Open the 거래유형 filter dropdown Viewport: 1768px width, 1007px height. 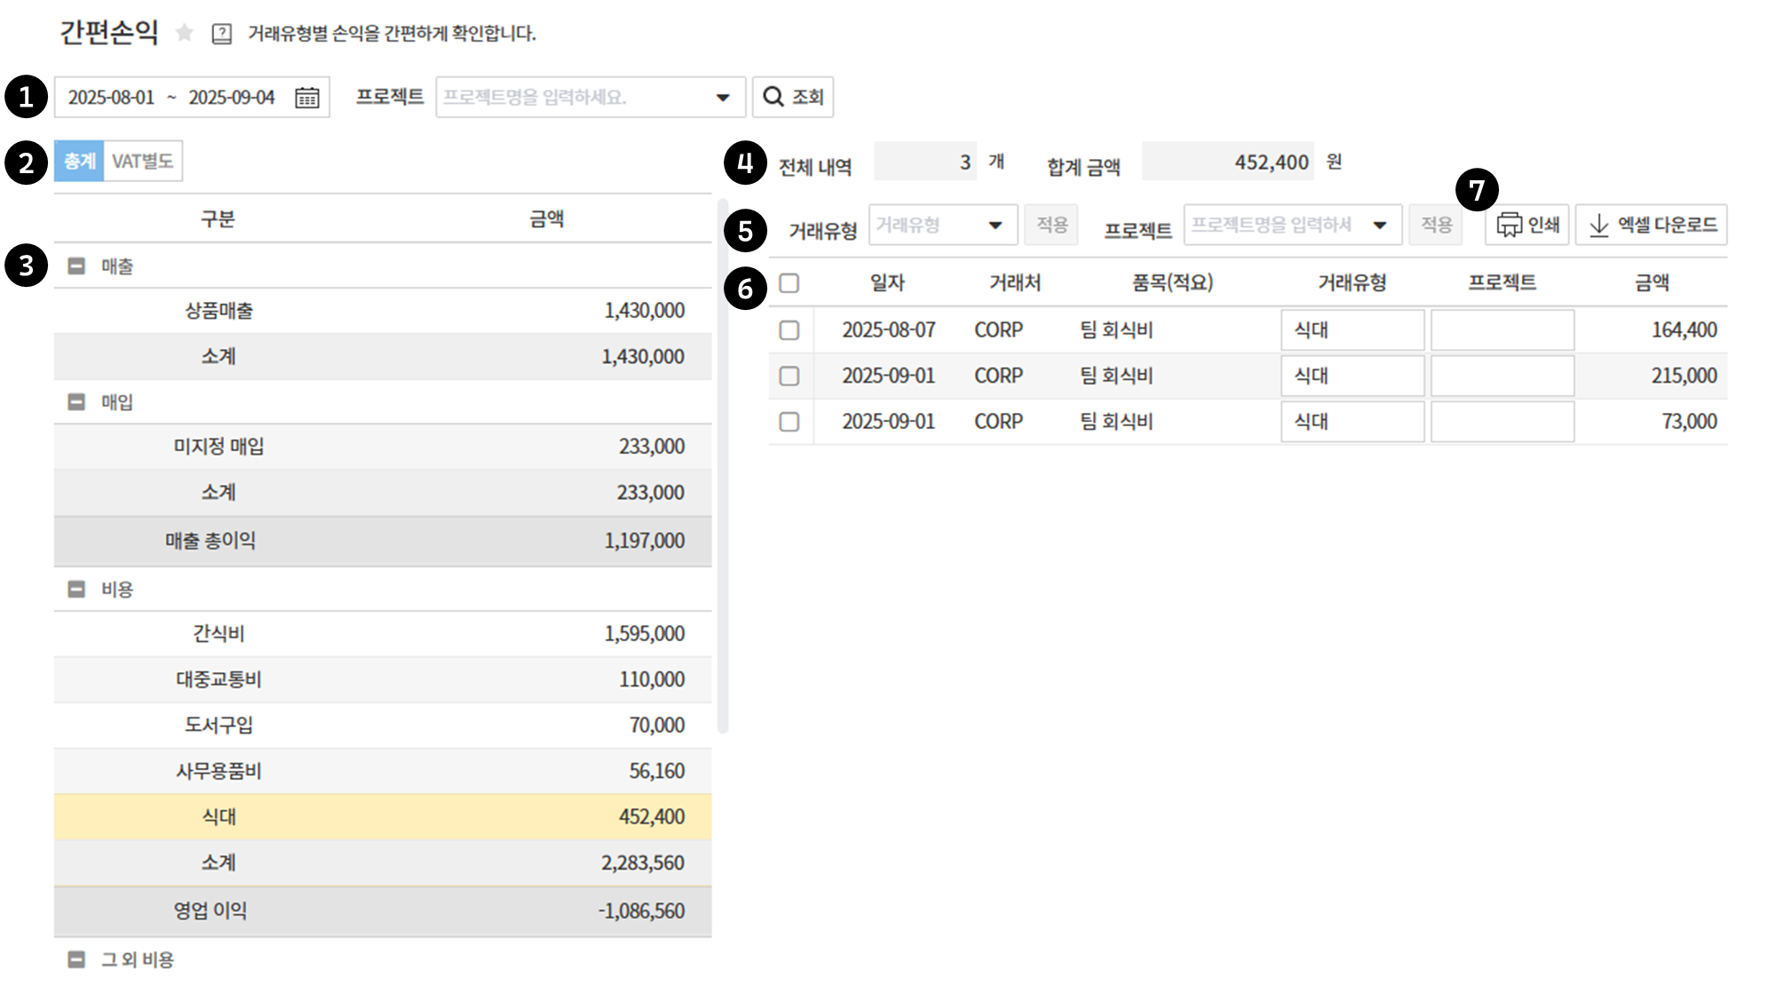(x=995, y=225)
